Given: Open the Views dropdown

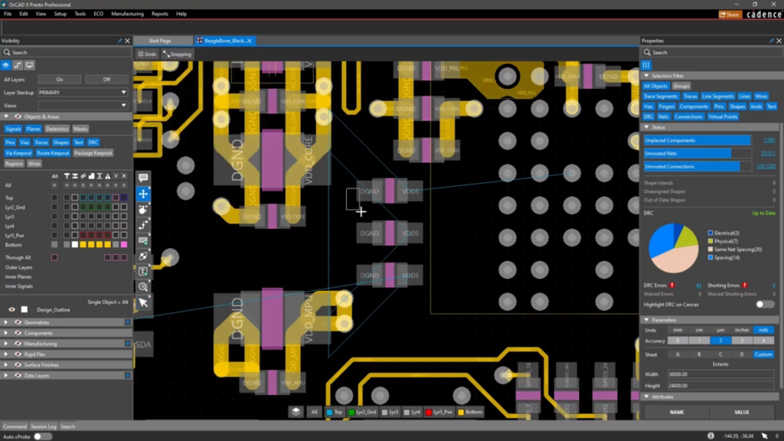Looking at the screenshot, I should 83,106.
